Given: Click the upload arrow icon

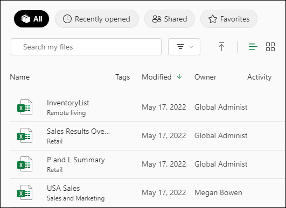Looking at the screenshot, I should pos(221,47).
